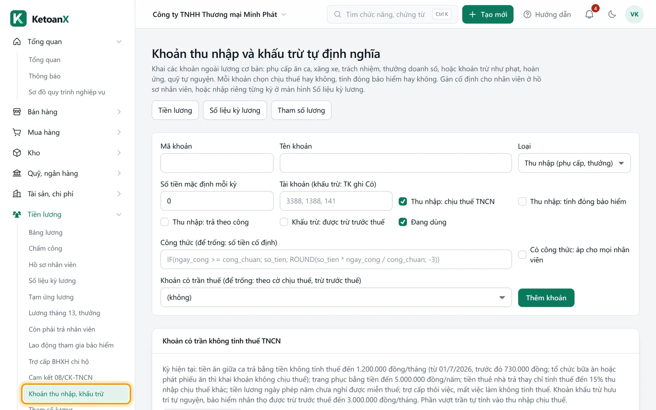This screenshot has width=656, height=410.
Task: Click the search magnifier icon
Action: 337,14
